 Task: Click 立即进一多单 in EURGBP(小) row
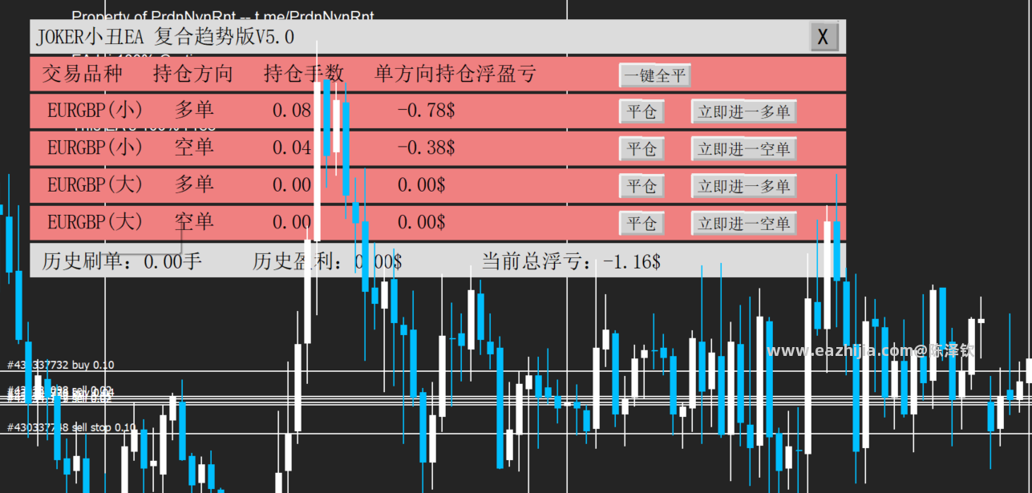point(743,111)
